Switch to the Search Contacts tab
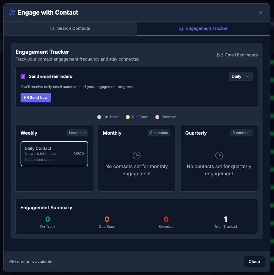 [70, 29]
